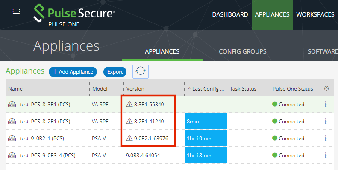This screenshot has width=338, height=170.
Task: Open actions menu for test_9_0R2_1 row
Action: [326, 138]
